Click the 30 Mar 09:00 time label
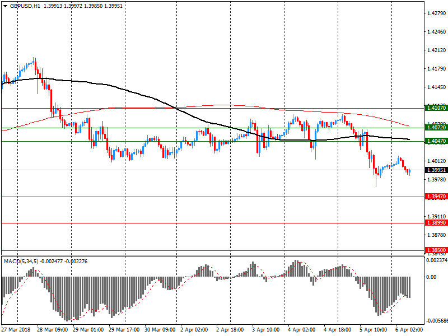The image size is (448, 336). pyautogui.click(x=160, y=330)
